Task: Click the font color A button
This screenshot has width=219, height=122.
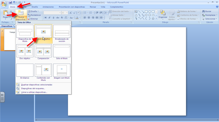Action: [x=77, y=18]
